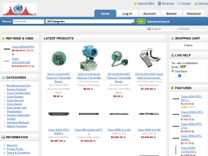Open Industry Automation Control category
Viewport: 208px width, 156px height.
pyautogui.click(x=18, y=117)
